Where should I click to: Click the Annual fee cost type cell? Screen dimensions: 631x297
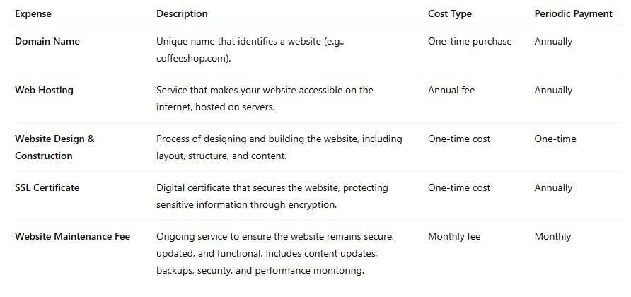tap(451, 90)
